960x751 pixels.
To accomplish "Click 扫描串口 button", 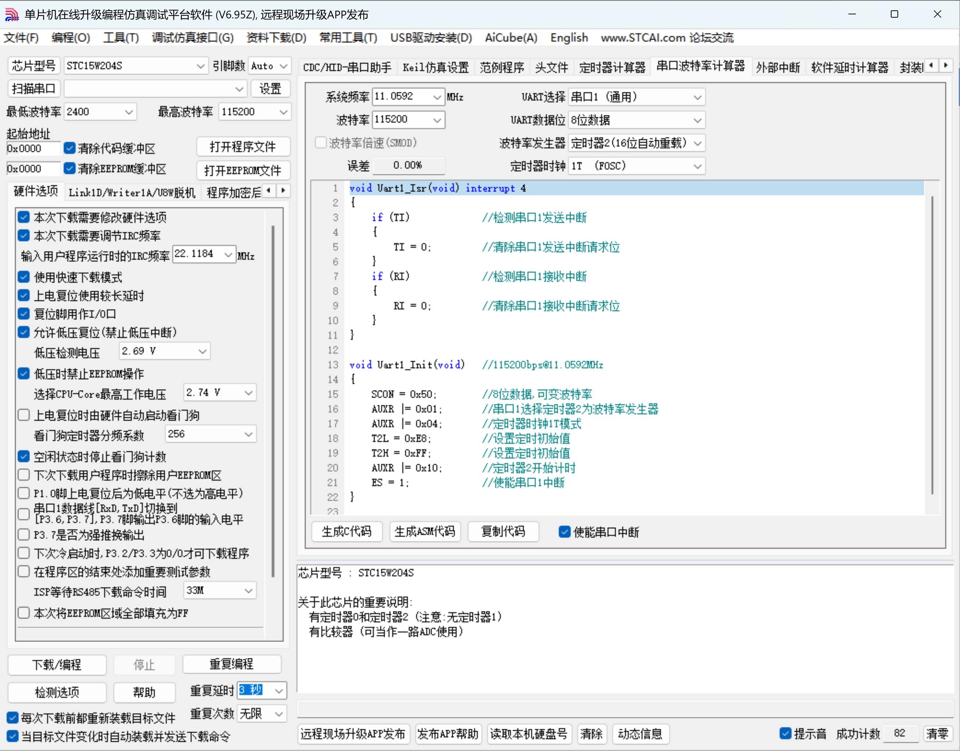I will tap(34, 89).
